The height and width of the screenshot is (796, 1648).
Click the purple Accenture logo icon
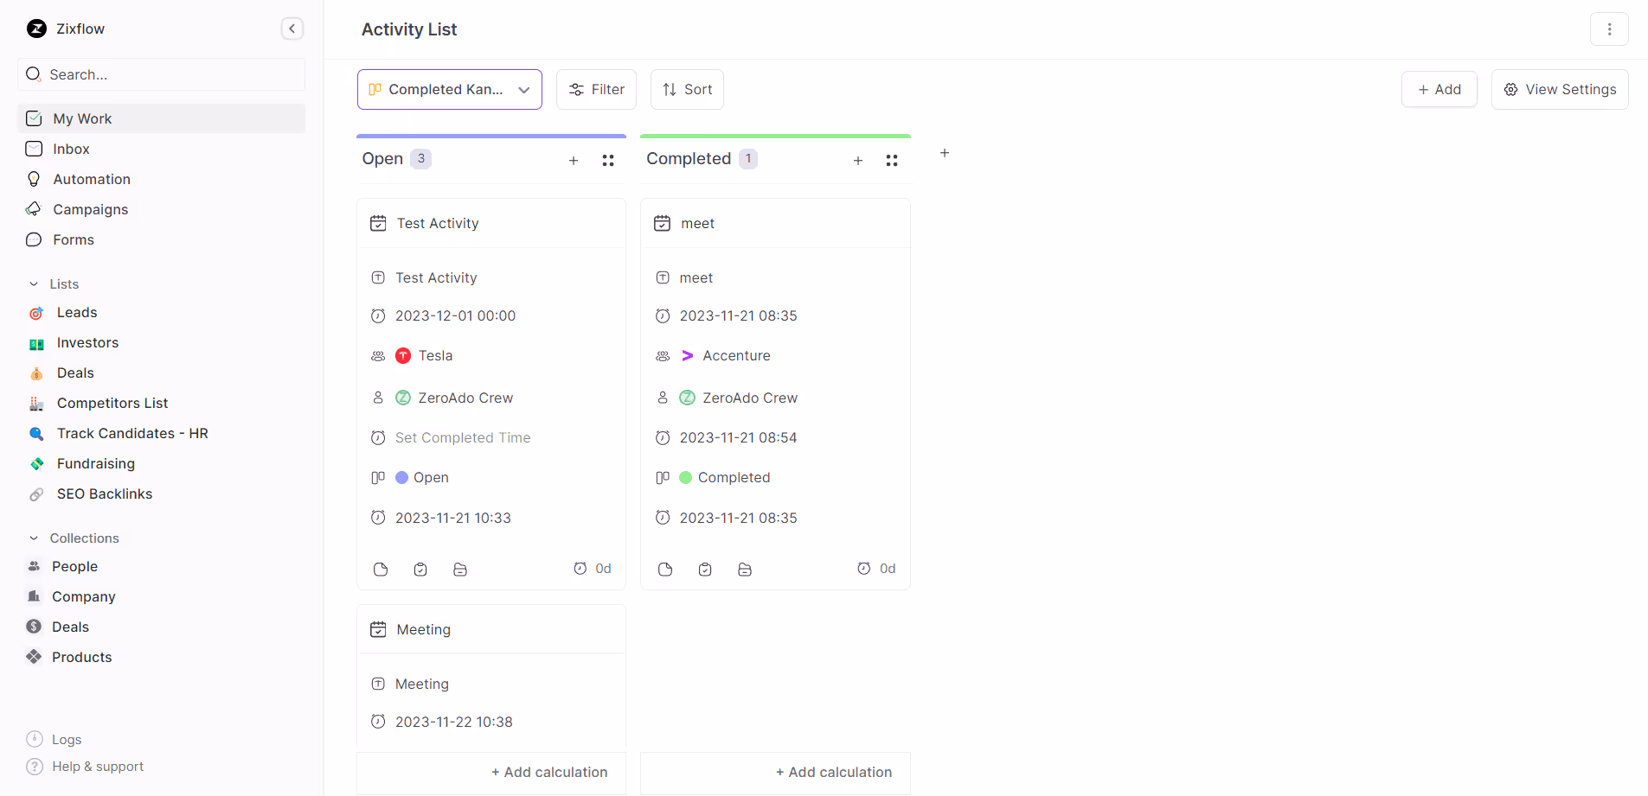(x=688, y=355)
